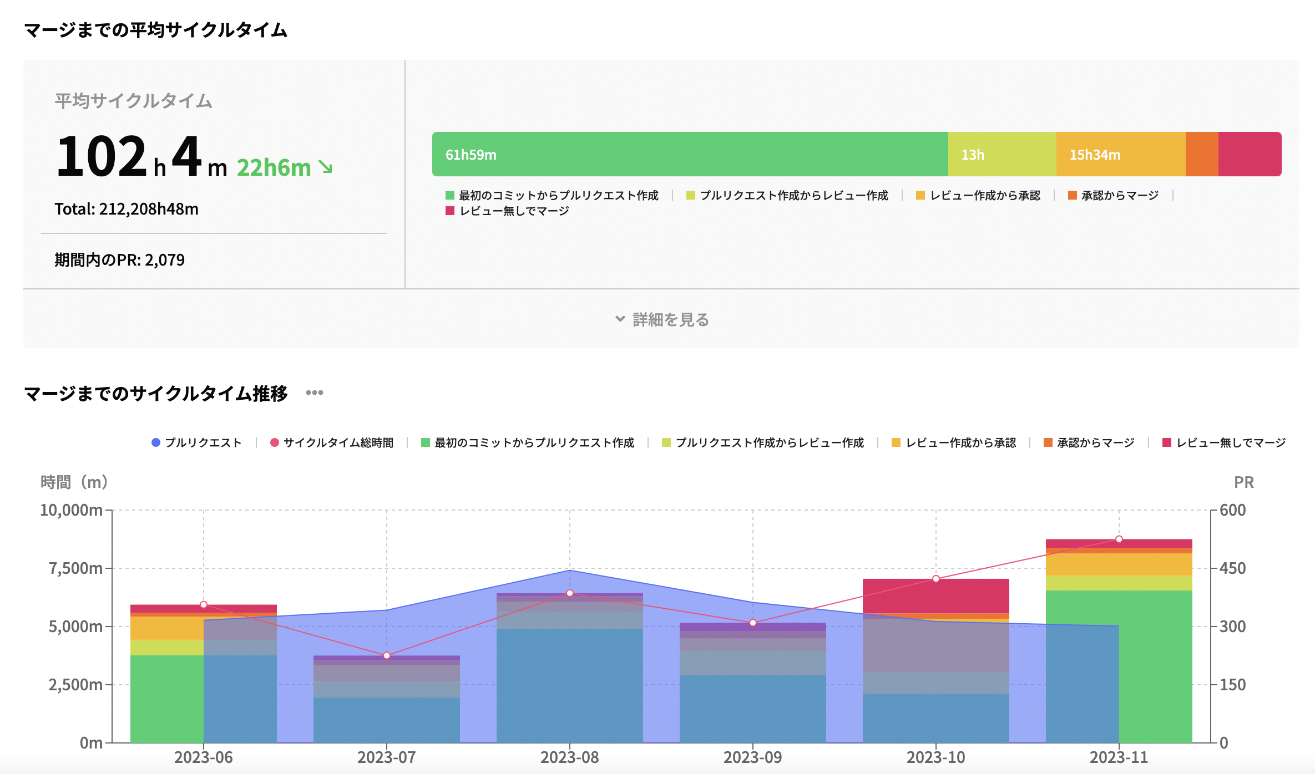This screenshot has width=1315, height=774.
Task: Click the レビュー作成から承認 legend item under top bar
Action: [x=978, y=195]
